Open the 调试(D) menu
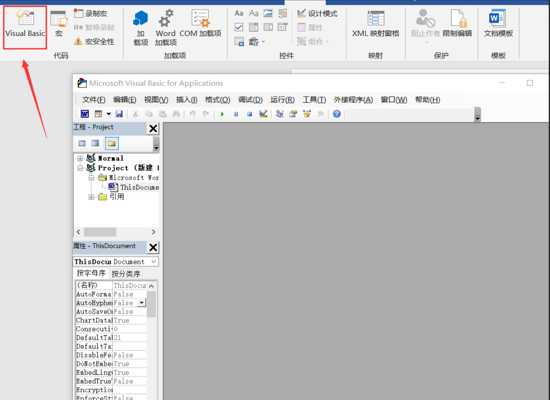The width and height of the screenshot is (550, 400). (x=250, y=100)
